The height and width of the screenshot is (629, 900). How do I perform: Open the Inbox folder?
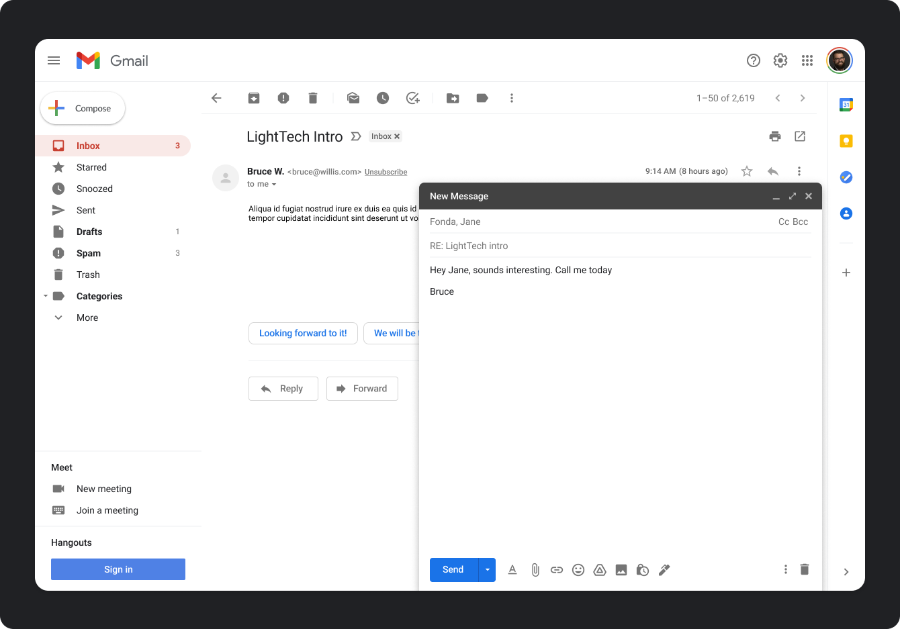(x=113, y=146)
